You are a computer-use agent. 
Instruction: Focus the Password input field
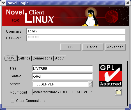[76, 38]
